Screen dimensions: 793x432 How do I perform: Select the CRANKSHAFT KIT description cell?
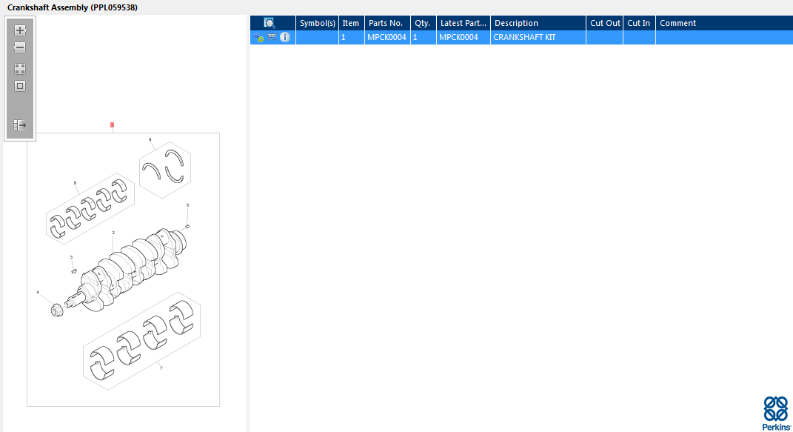[x=538, y=38]
